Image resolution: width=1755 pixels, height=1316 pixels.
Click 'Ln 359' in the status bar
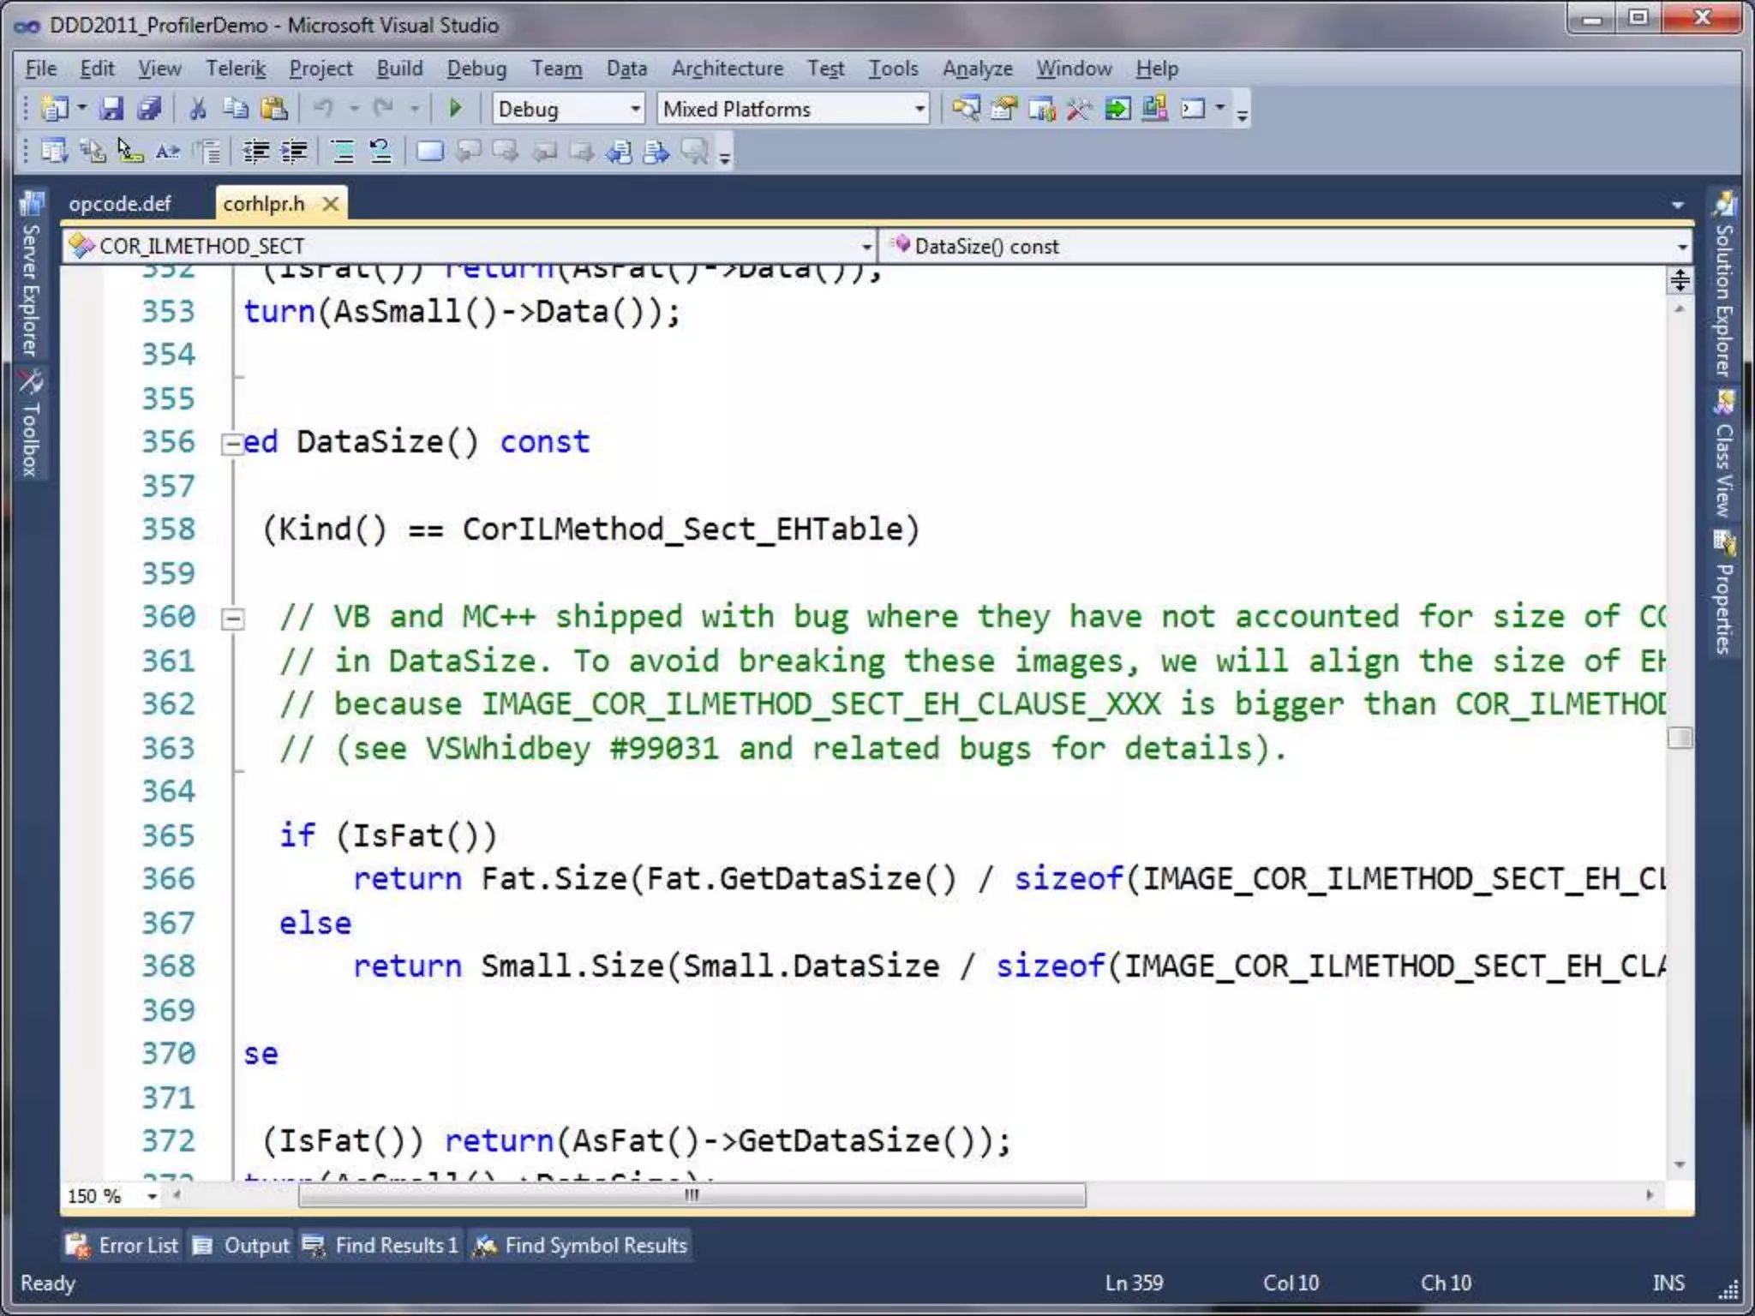point(1134,1283)
